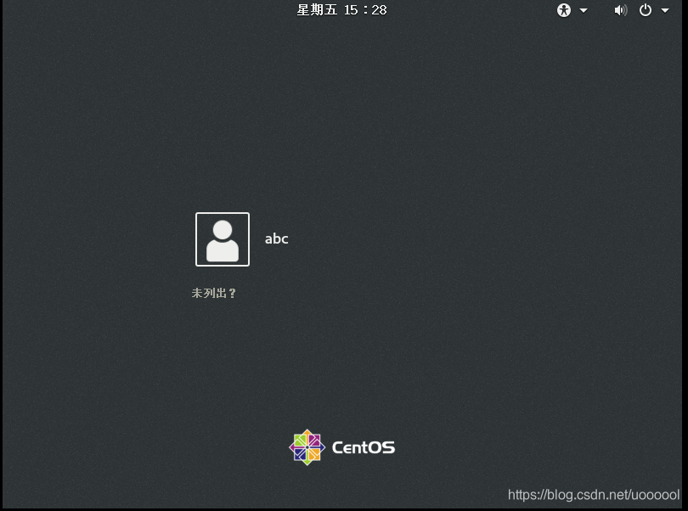The height and width of the screenshot is (511, 688).
Task: Open the accessibility menu icon
Action: [x=564, y=10]
